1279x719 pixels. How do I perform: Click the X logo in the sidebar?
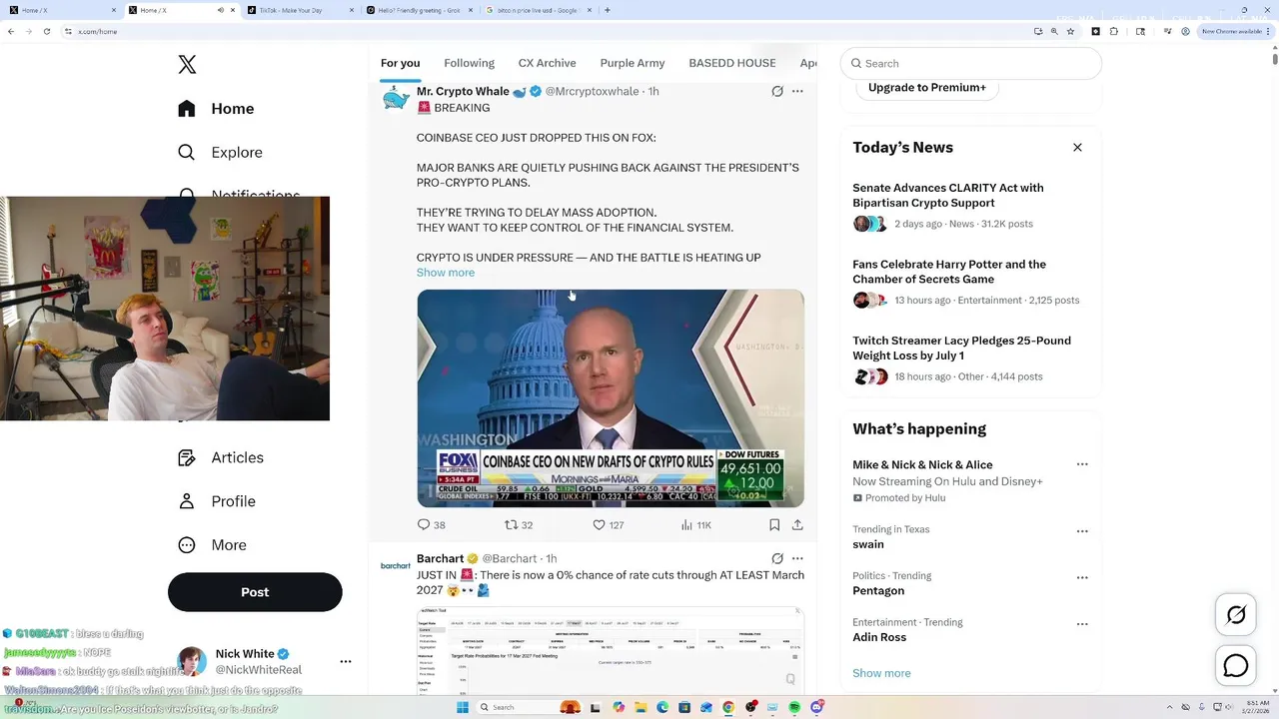pos(187,65)
